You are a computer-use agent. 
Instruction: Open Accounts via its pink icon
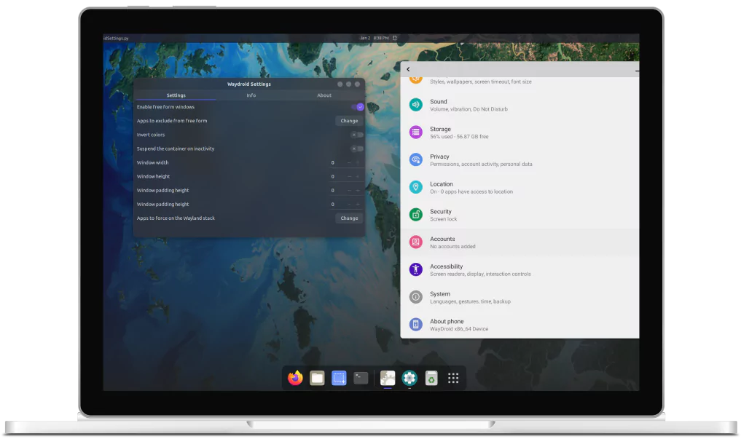[x=415, y=242]
